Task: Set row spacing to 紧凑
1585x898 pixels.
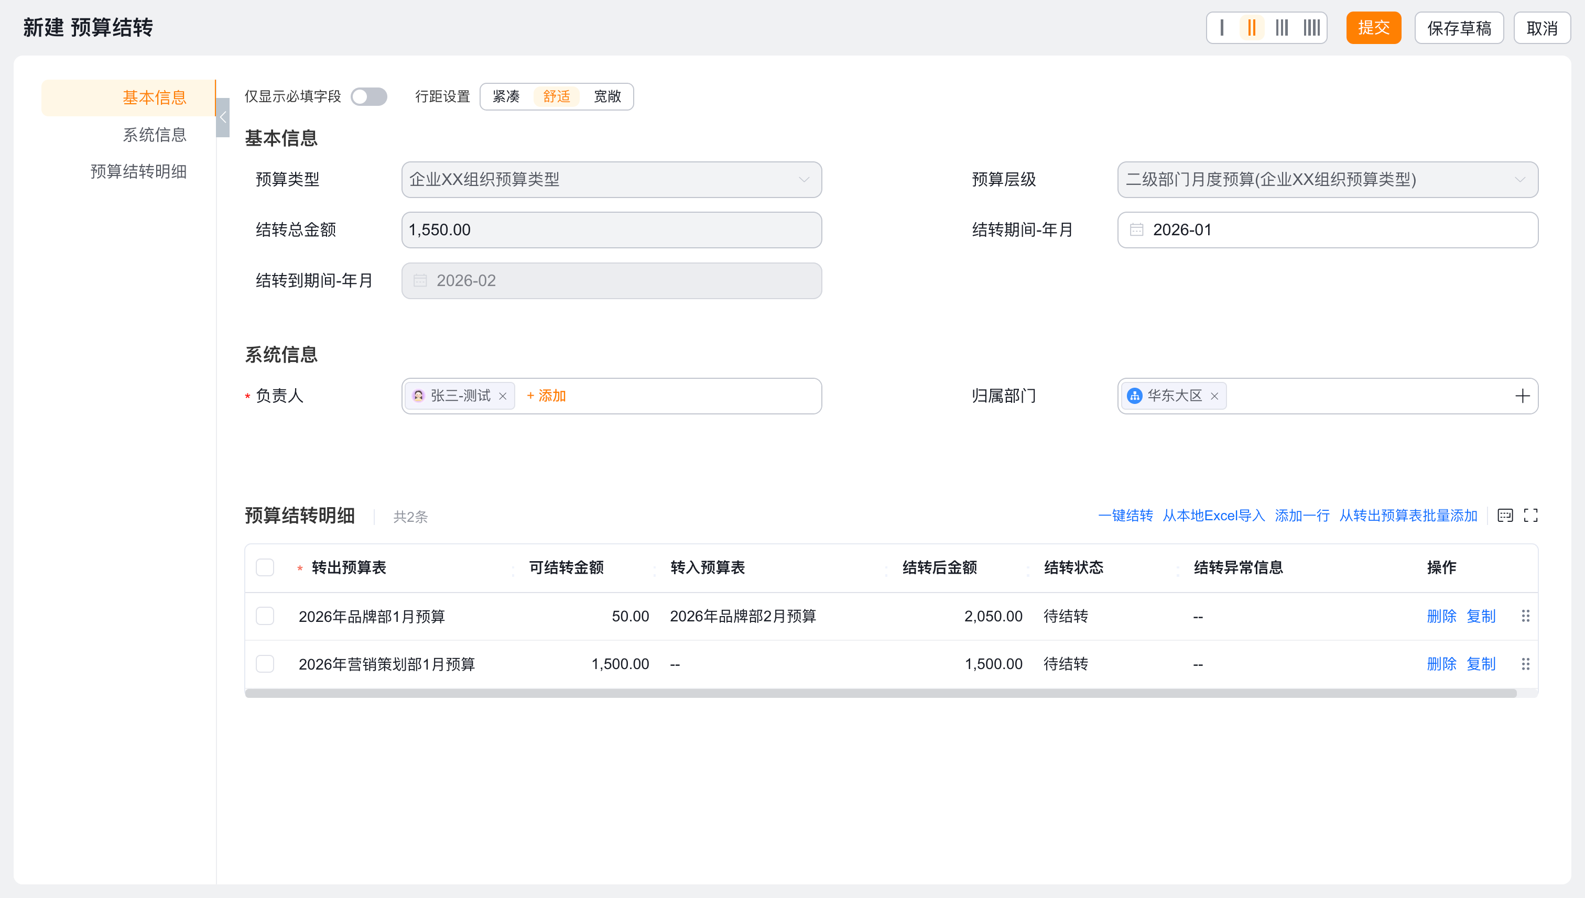Action: [506, 97]
